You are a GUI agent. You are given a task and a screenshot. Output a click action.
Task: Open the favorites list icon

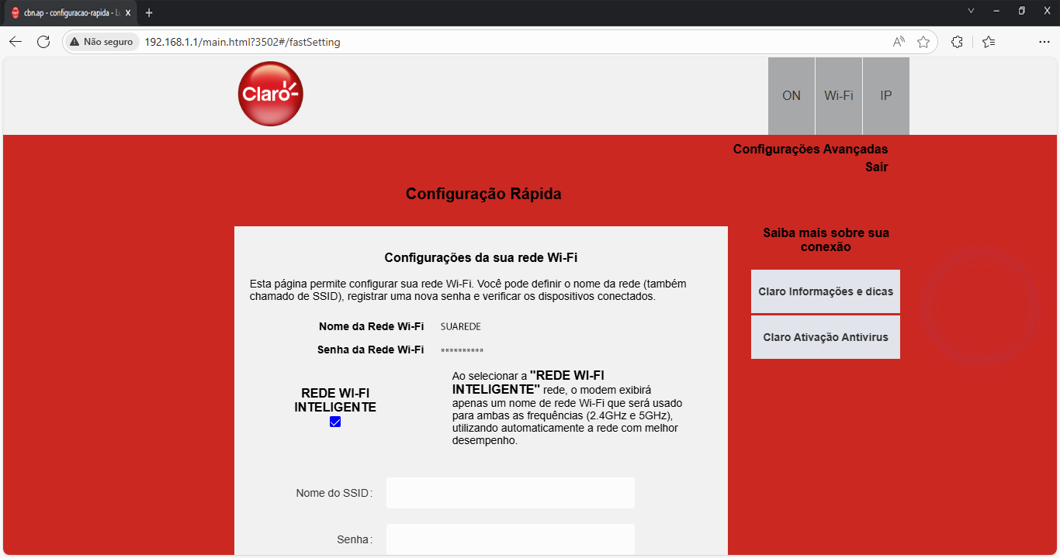[x=988, y=42]
